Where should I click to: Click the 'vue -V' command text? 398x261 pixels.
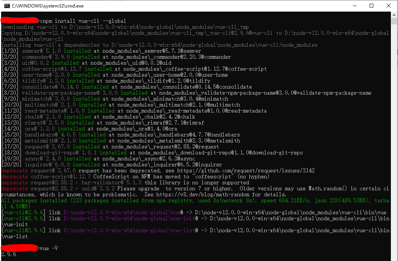[49, 248]
